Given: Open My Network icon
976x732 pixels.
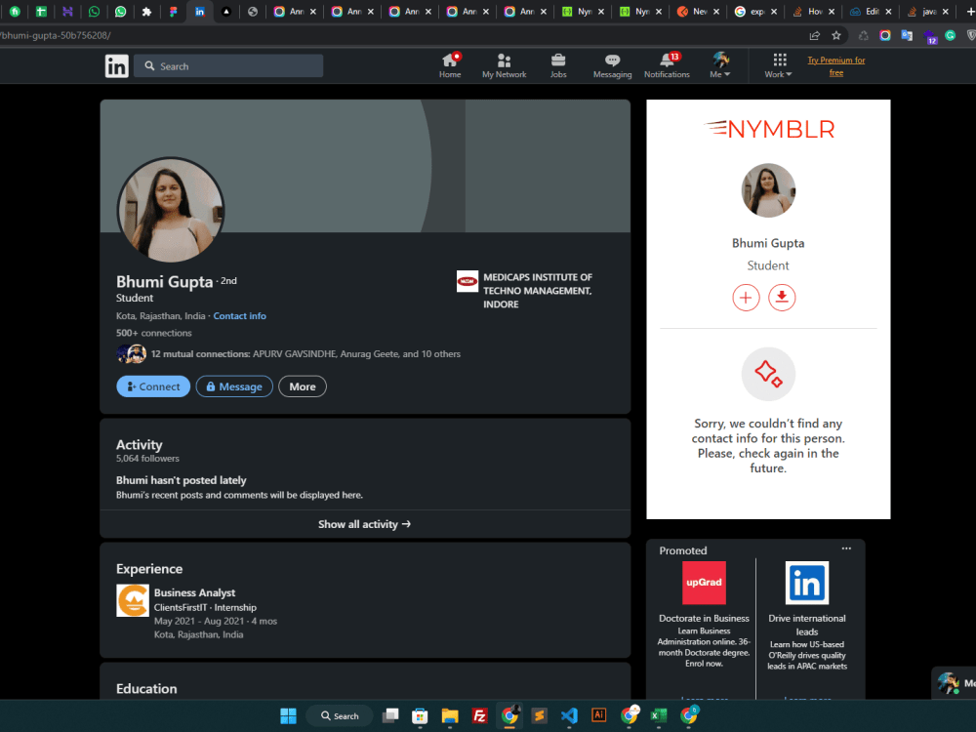Looking at the screenshot, I should [x=505, y=65].
